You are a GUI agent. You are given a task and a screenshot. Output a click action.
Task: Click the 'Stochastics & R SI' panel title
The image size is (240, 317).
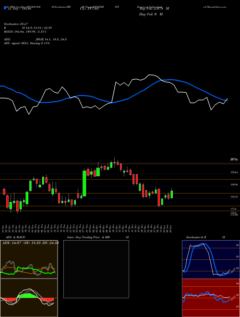pos(205,237)
